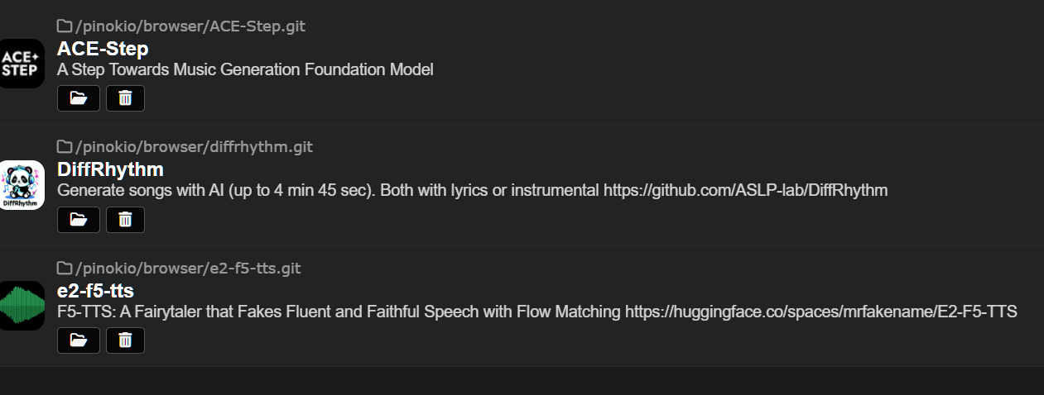Select the /pinokio/browser/diffrhythm.git path text

click(194, 147)
